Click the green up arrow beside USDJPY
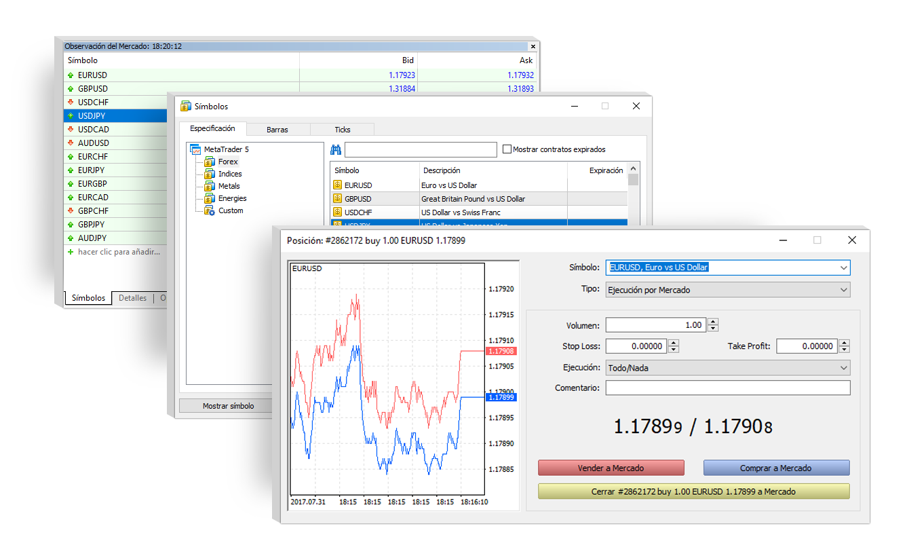The height and width of the screenshot is (558, 909). (x=71, y=115)
